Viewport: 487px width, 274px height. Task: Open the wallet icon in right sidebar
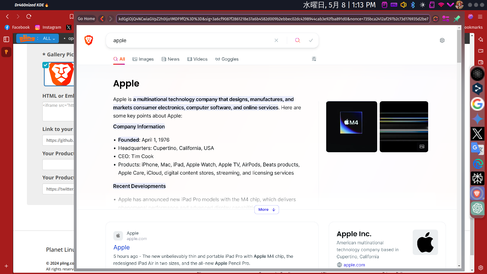[481, 62]
